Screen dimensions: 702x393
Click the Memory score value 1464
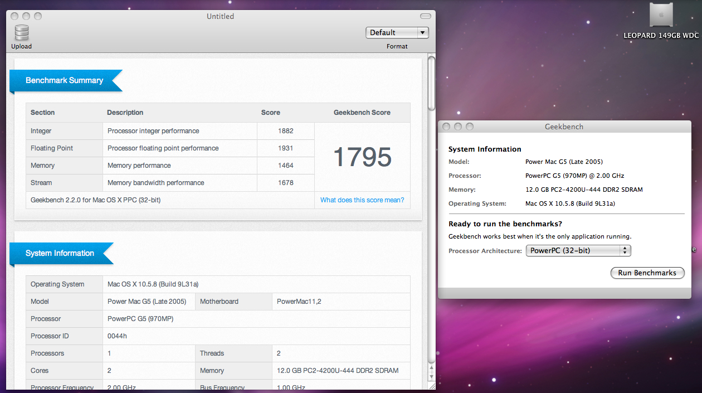pos(285,166)
